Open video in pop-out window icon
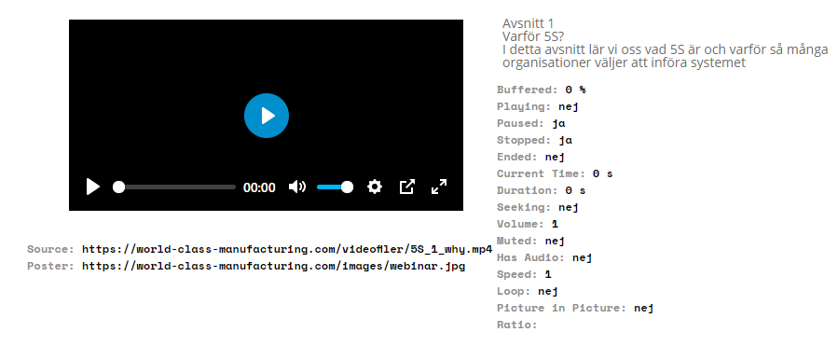The width and height of the screenshot is (838, 346). pyautogui.click(x=406, y=187)
